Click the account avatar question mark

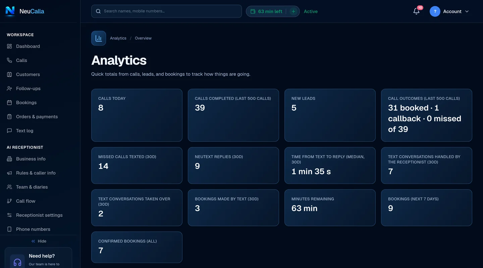tap(435, 11)
